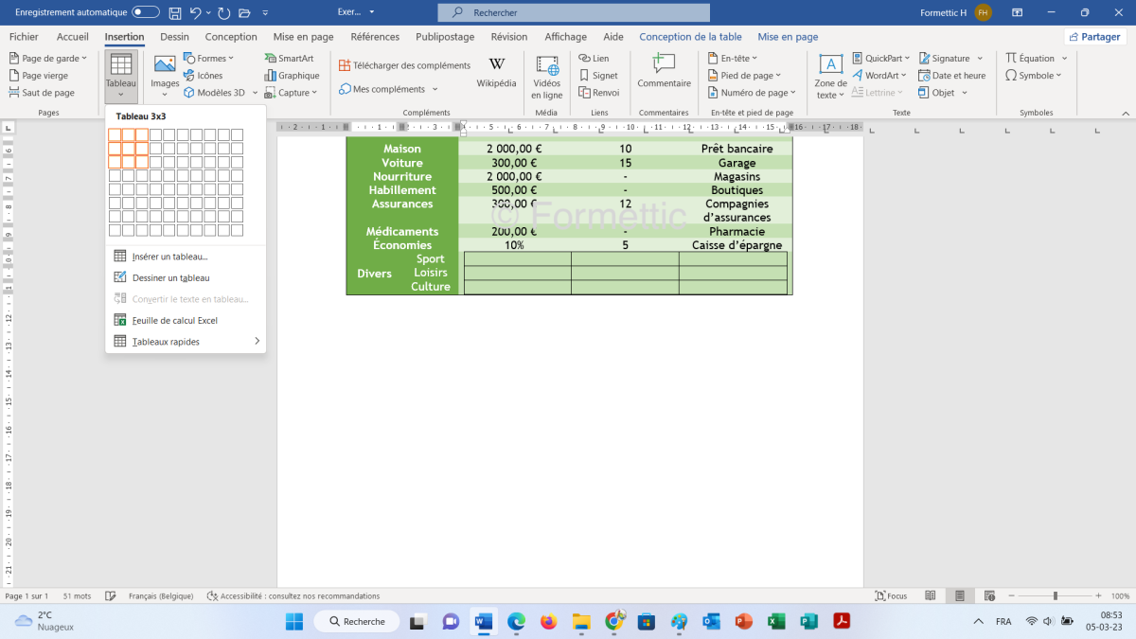Viewport: 1136px width, 639px height.
Task: Choose Insérer un tableau from the menu
Action: coord(169,257)
